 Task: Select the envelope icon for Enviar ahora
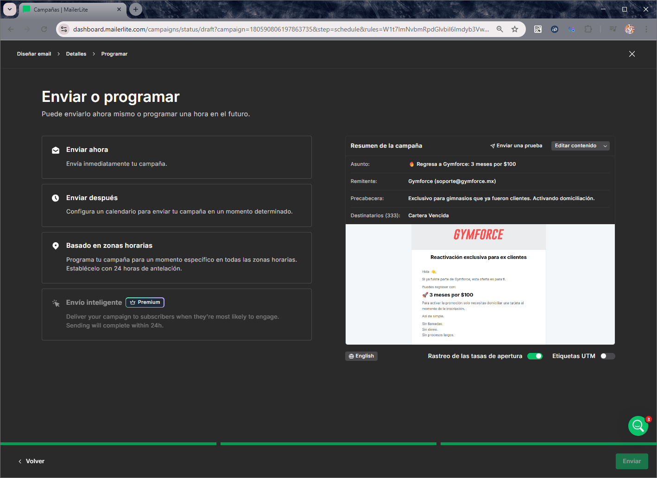56,150
